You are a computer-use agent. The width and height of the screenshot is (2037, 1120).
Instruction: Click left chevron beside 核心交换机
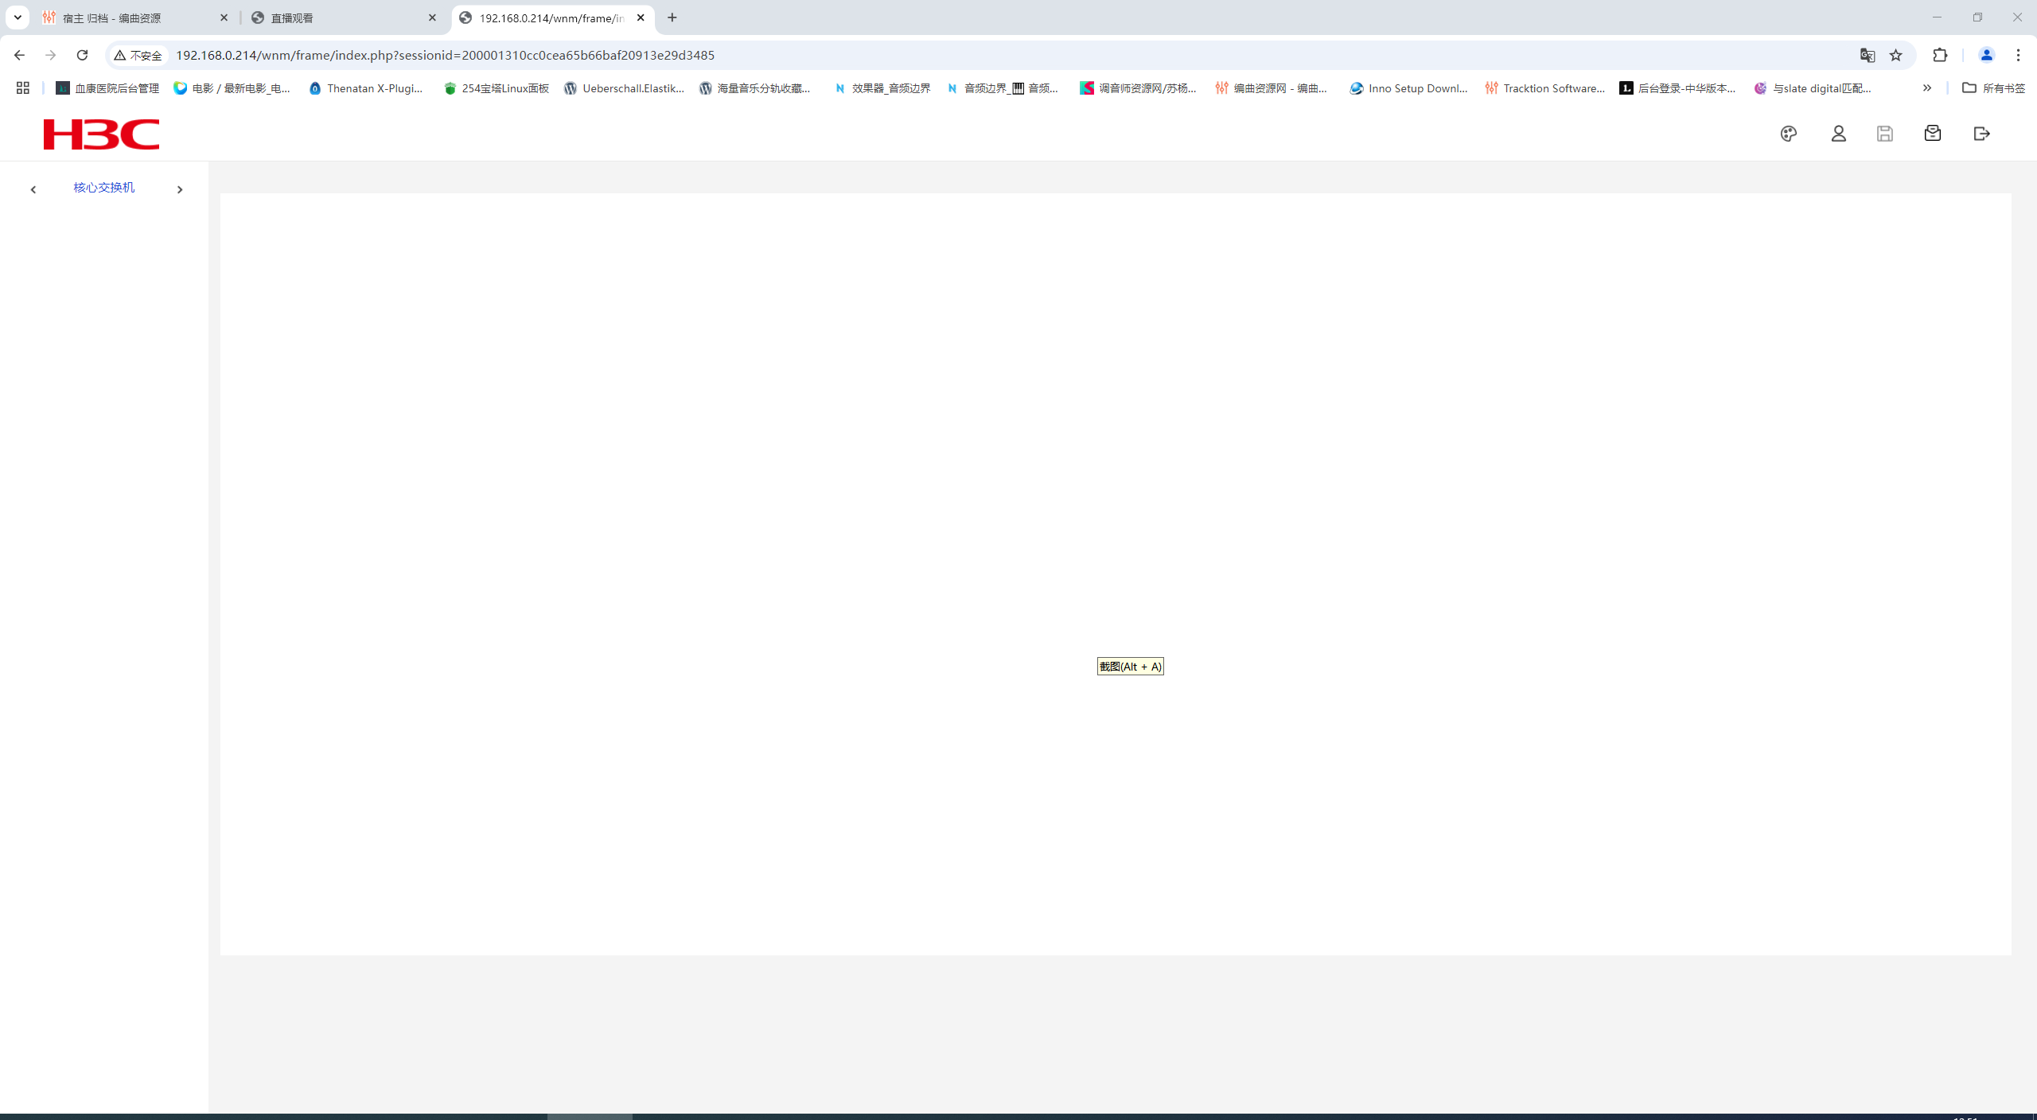point(33,189)
